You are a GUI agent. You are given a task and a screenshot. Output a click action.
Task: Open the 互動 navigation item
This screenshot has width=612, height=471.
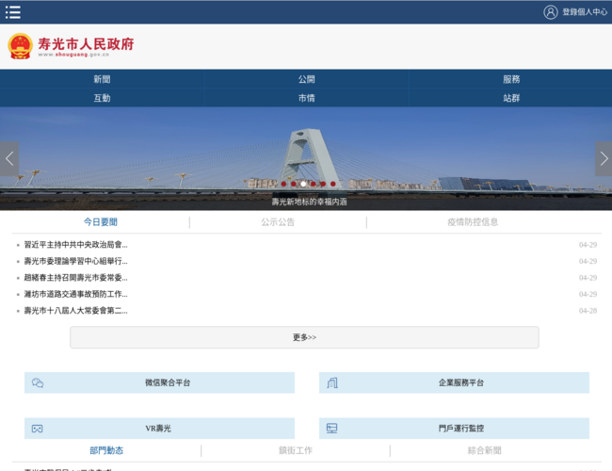coord(102,98)
